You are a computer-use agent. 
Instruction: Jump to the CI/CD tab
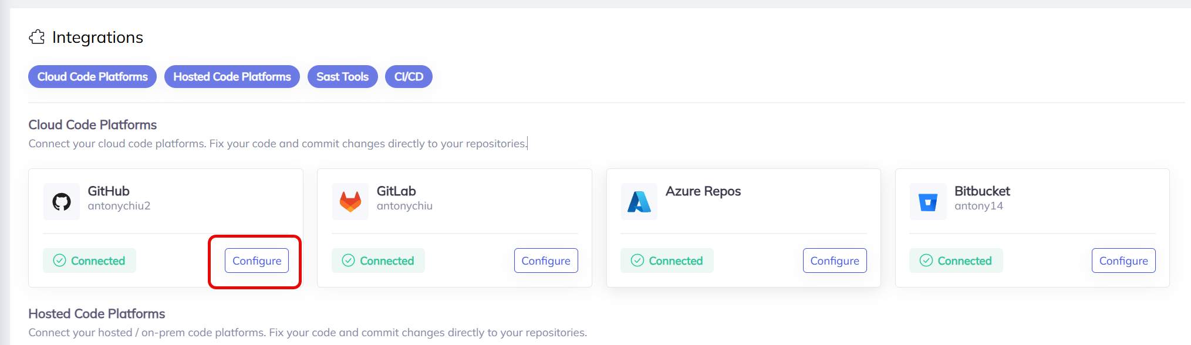point(409,77)
